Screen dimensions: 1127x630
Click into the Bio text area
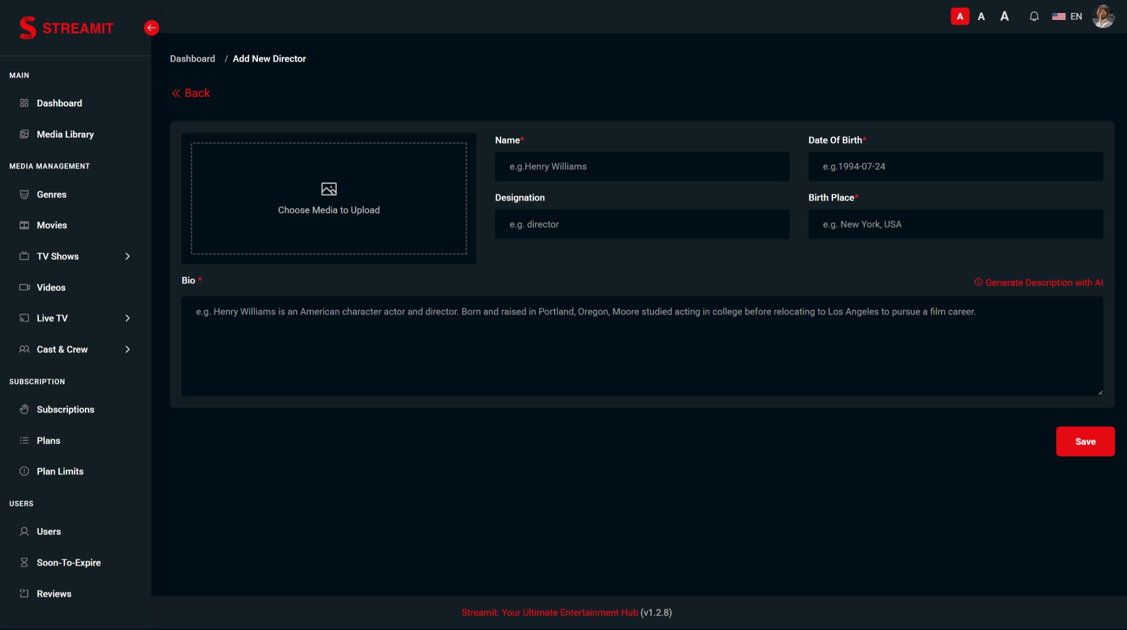pos(642,346)
